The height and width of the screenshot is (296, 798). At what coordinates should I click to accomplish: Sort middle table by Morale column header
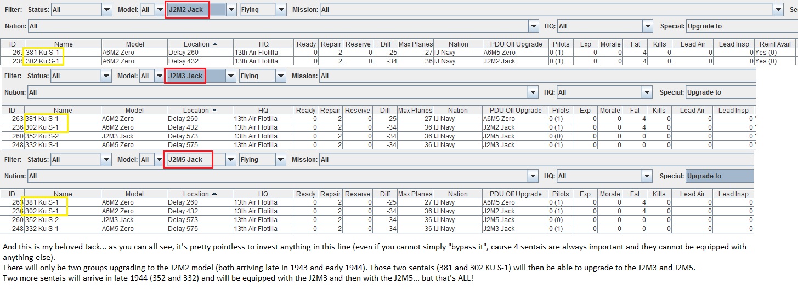pos(610,110)
